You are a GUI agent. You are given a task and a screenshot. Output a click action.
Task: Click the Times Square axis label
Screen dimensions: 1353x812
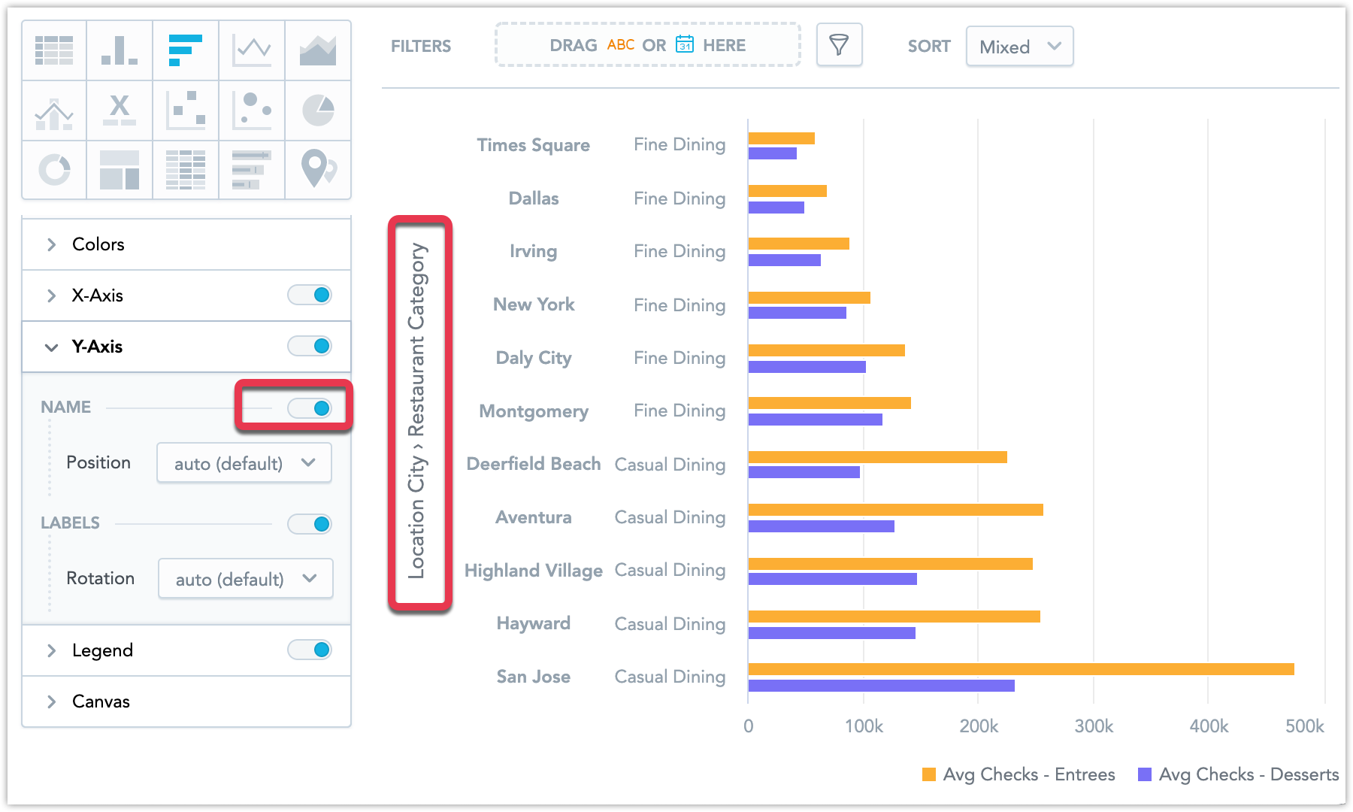pos(533,145)
